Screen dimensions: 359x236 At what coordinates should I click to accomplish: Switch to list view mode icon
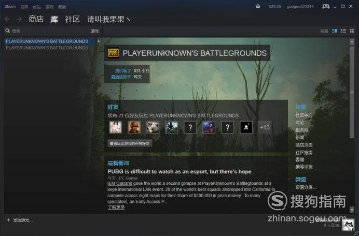pos(343,31)
